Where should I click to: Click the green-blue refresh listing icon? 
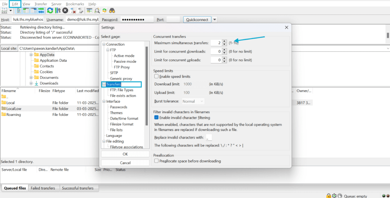pos(50,10)
